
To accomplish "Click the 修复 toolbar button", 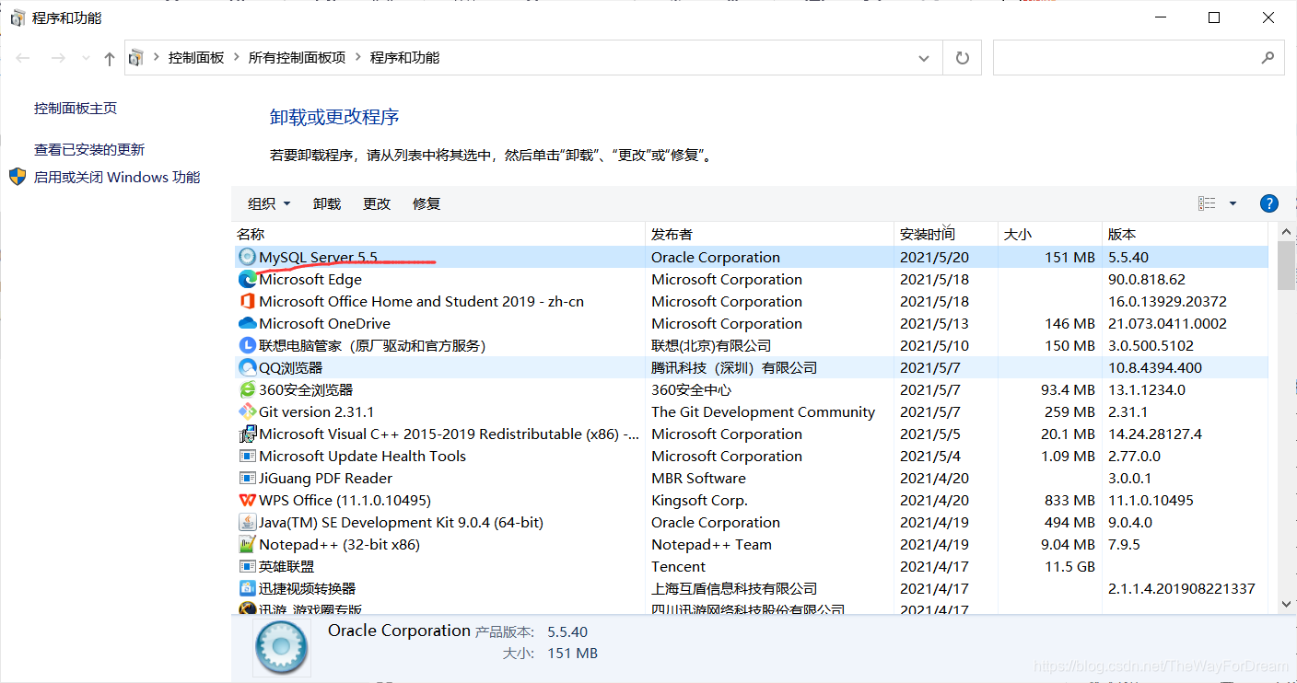I will (426, 203).
